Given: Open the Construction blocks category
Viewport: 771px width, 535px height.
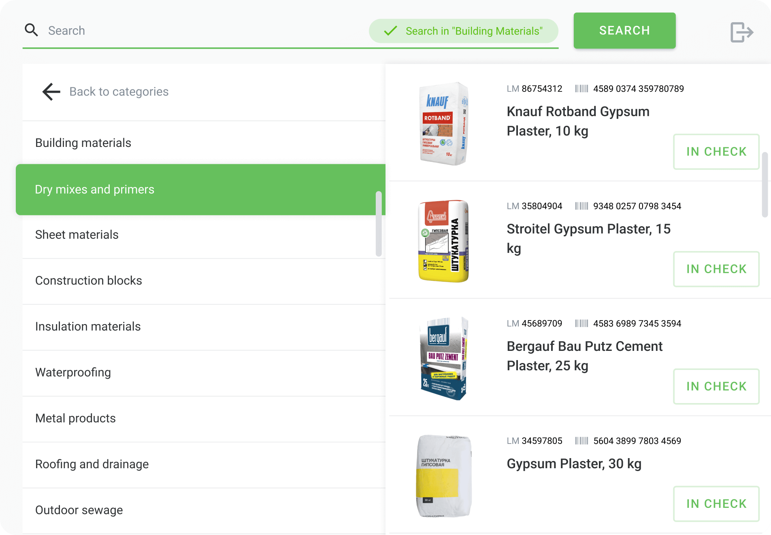Looking at the screenshot, I should [x=89, y=280].
